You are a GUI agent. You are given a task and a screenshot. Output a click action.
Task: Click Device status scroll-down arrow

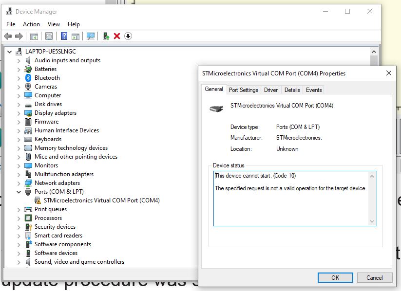[372, 221]
